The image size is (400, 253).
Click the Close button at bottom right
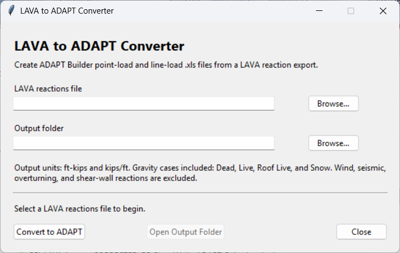click(x=361, y=232)
